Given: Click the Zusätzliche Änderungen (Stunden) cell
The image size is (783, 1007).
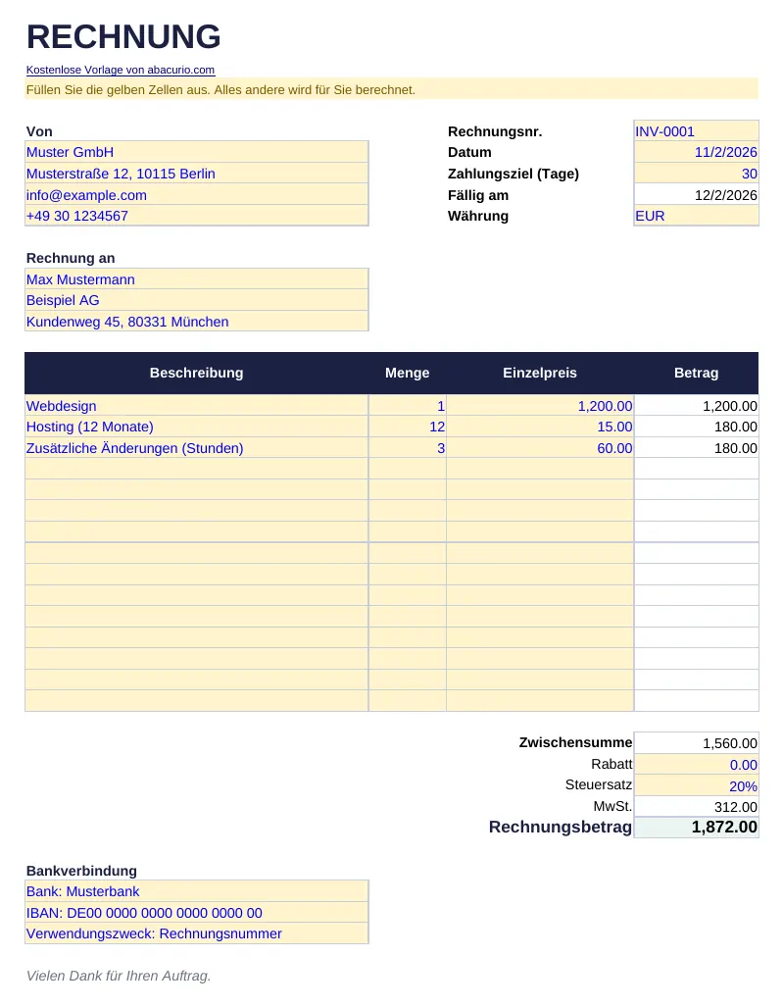Looking at the screenshot, I should click(x=196, y=448).
